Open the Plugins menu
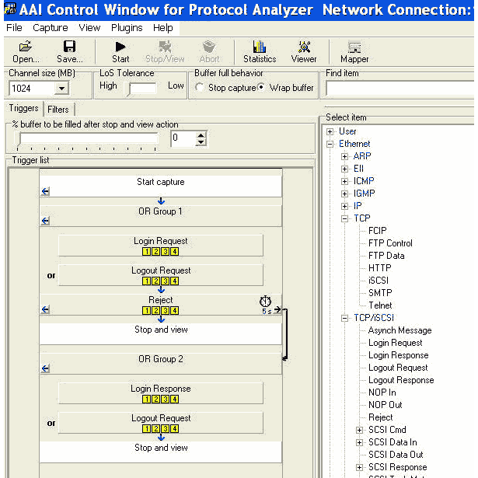 point(127,27)
